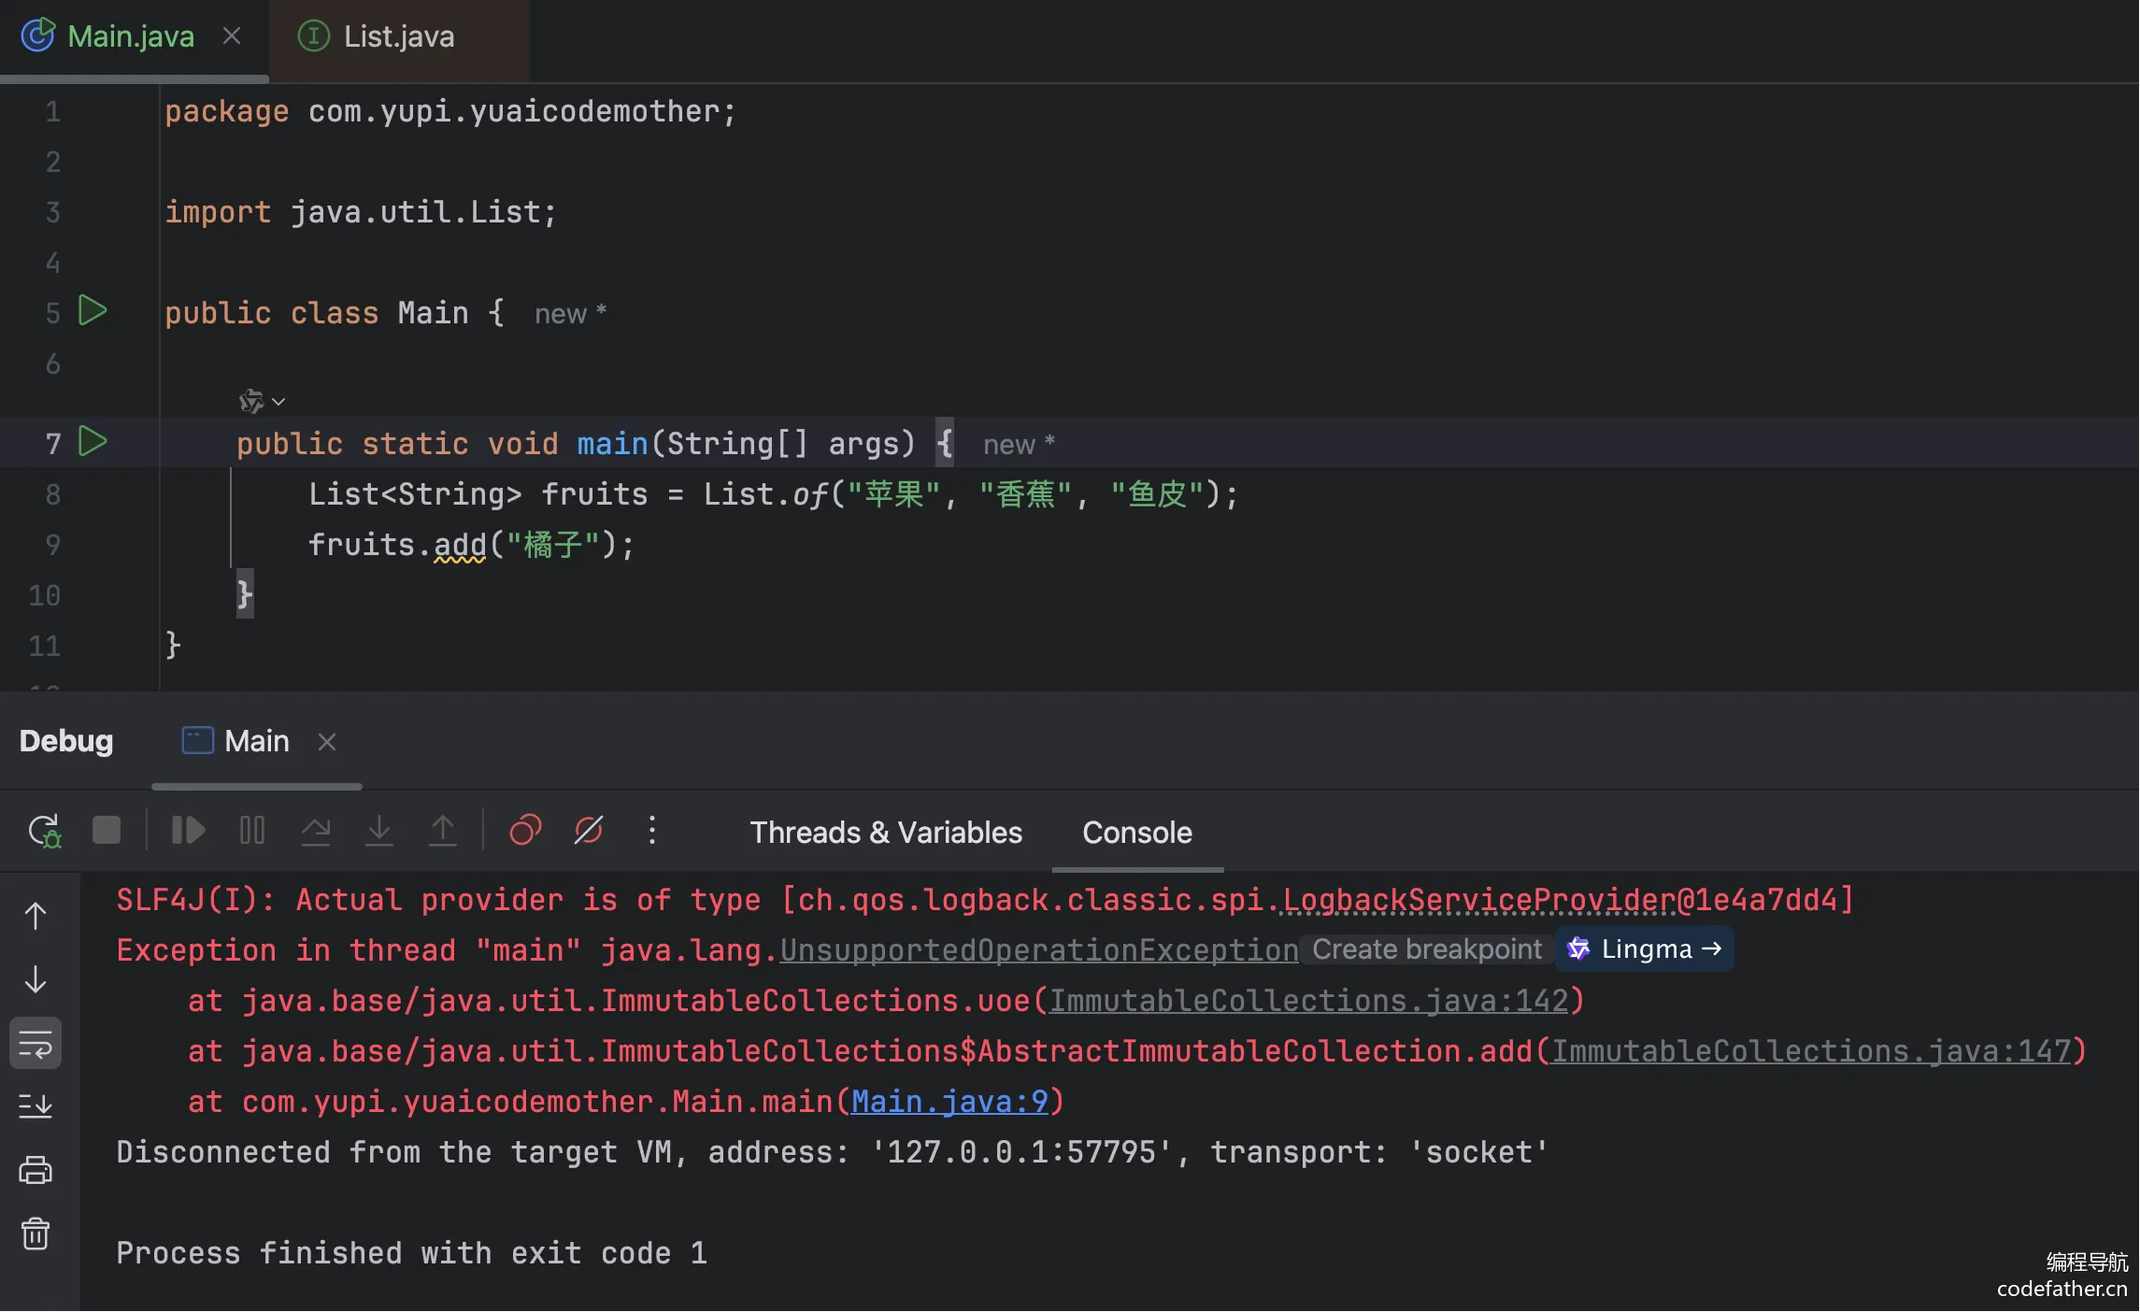Image resolution: width=2140 pixels, height=1312 pixels.
Task: Clear console with trash icon
Action: [x=36, y=1234]
